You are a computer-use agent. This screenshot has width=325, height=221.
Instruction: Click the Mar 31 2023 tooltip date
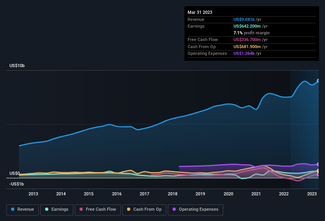pos(200,12)
